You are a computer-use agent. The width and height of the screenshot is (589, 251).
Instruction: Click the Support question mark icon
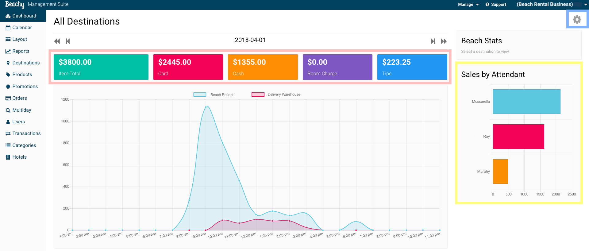click(487, 4)
